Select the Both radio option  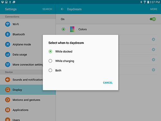tap(50, 70)
